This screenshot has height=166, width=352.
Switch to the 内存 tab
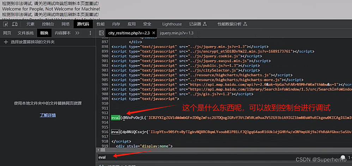(116, 24)
